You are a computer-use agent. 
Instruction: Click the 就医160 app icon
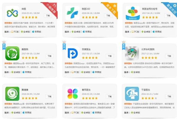tap(73, 13)
